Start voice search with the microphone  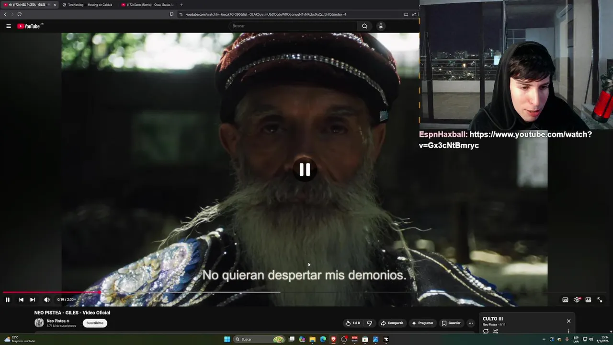pos(381,26)
